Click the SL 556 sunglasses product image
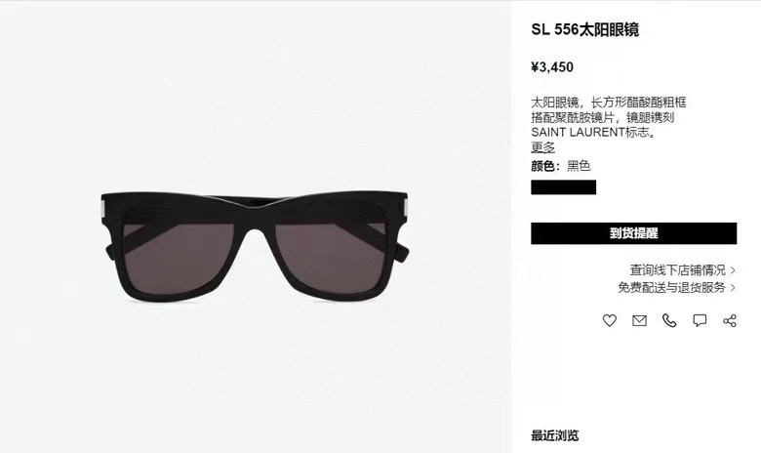 [x=255, y=246]
